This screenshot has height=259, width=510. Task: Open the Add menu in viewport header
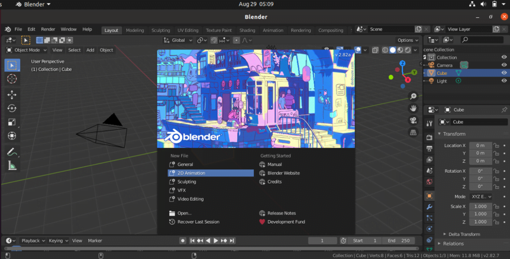[90, 50]
